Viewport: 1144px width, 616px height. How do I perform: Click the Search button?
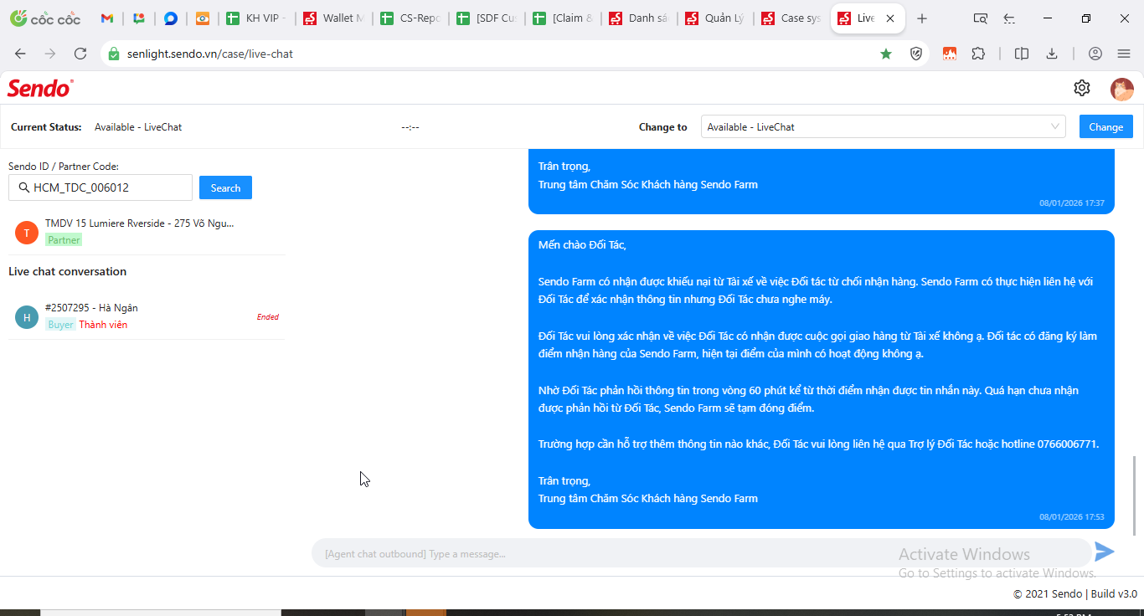tap(225, 187)
